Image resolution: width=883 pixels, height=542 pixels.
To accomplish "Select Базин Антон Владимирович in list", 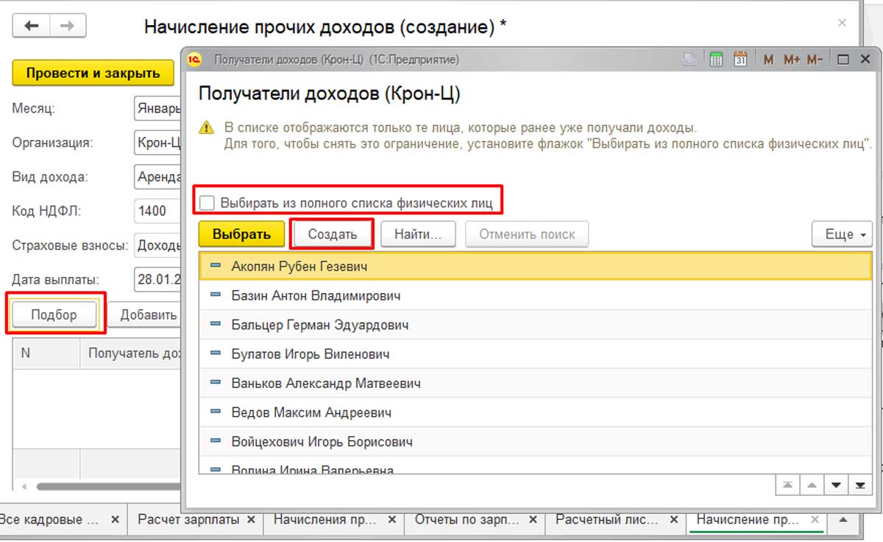I will [316, 296].
